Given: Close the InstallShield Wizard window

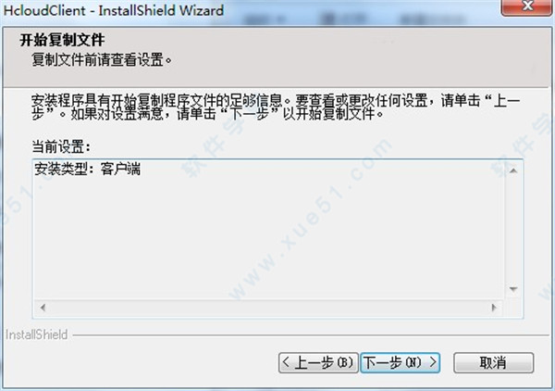Looking at the screenshot, I should tap(527, 6).
